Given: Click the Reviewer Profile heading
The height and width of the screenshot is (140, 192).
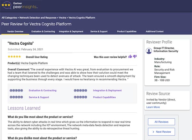Looking at the screenshot, I should click(x=159, y=42).
